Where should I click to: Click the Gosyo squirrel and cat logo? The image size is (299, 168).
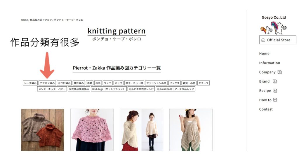[x=274, y=28]
